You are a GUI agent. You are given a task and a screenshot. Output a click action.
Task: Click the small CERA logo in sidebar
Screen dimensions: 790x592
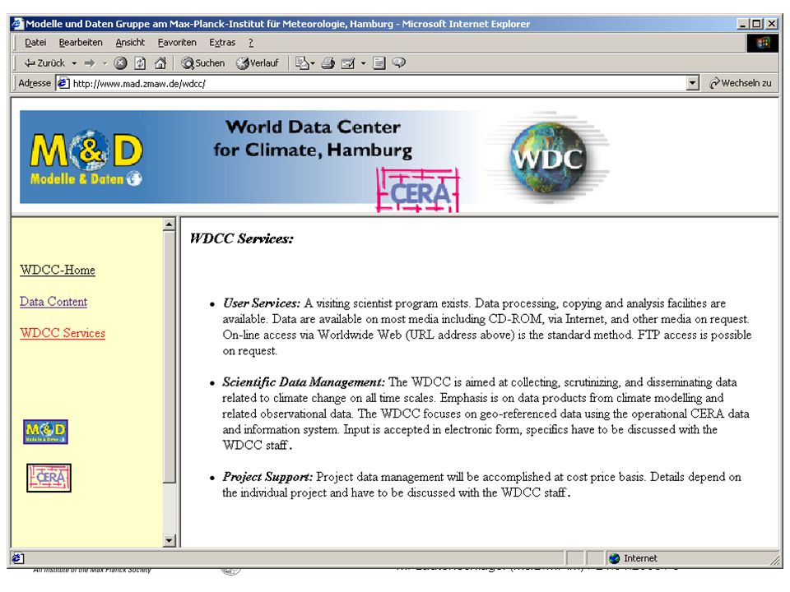pos(49,478)
